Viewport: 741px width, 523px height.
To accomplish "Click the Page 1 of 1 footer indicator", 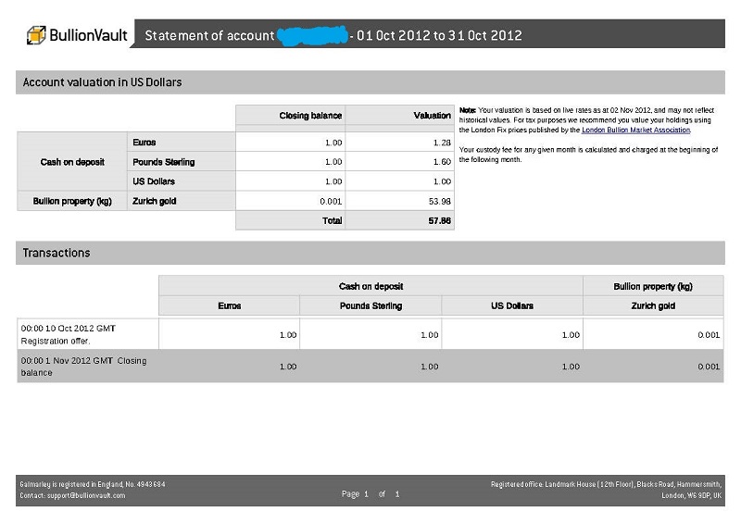I will coord(370,494).
